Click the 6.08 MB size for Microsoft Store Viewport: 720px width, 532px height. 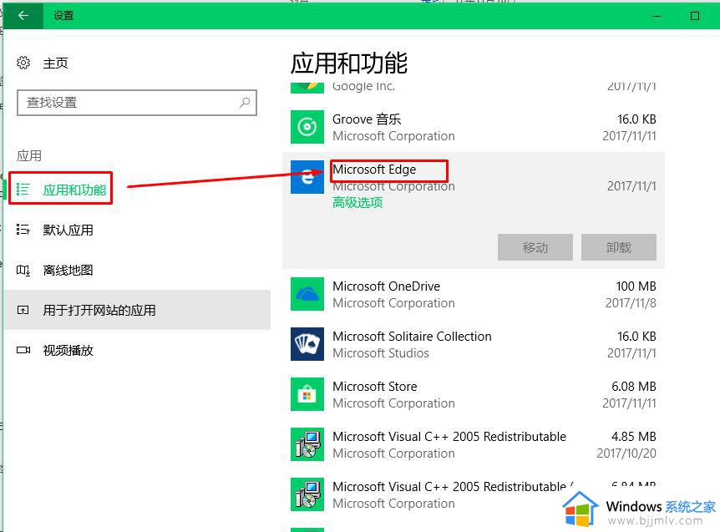634,387
